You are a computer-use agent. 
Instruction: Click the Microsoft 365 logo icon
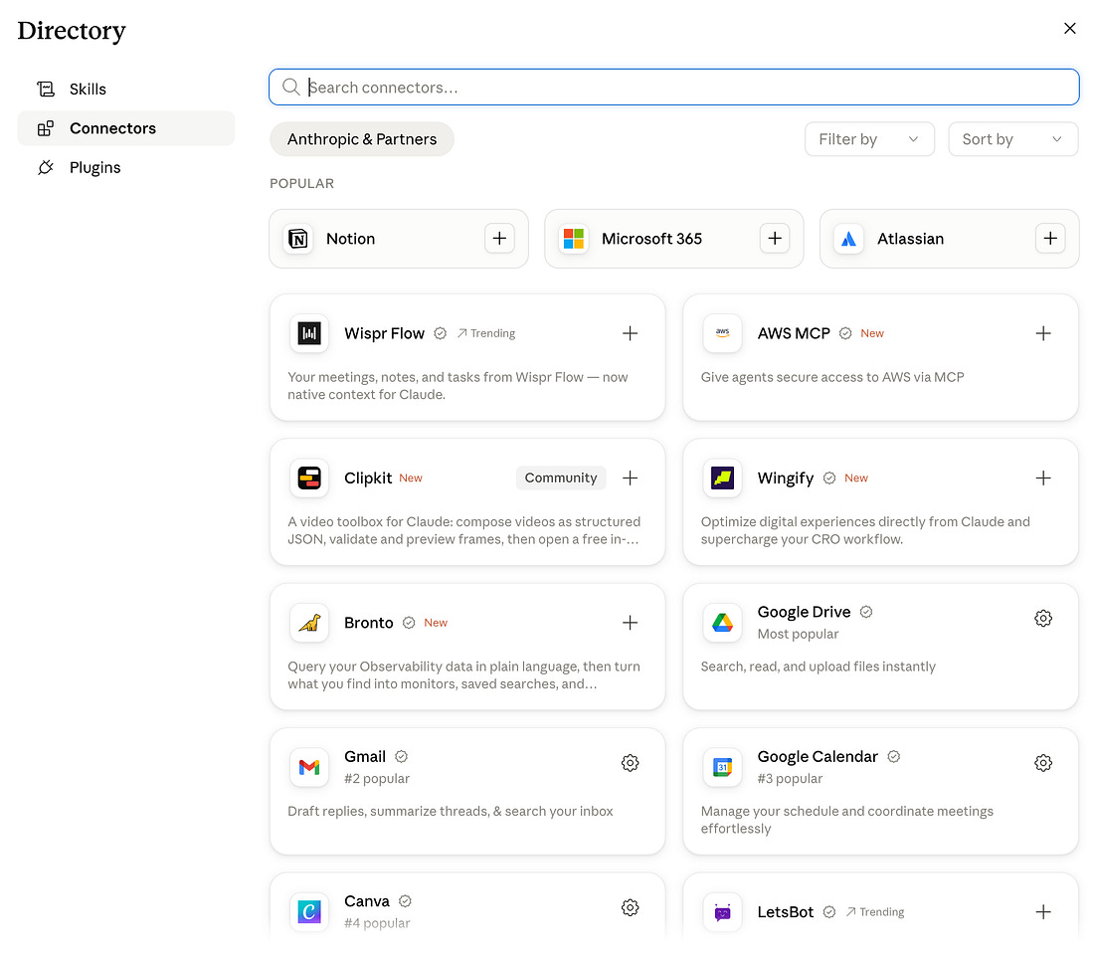click(574, 239)
